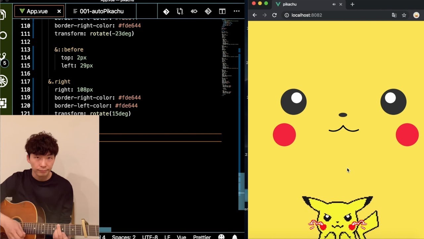The width and height of the screenshot is (424, 239).
Task: Go back in the browser
Action: tap(254, 15)
